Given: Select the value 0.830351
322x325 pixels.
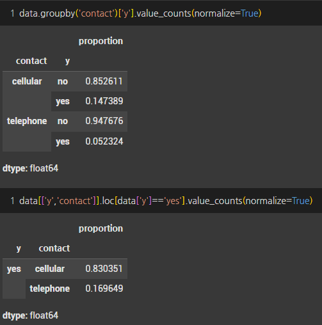Looking at the screenshot, I should [104, 269].
